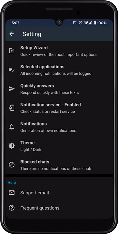Click the Support email envelope icon
This screenshot has width=118, height=234.
click(12, 193)
